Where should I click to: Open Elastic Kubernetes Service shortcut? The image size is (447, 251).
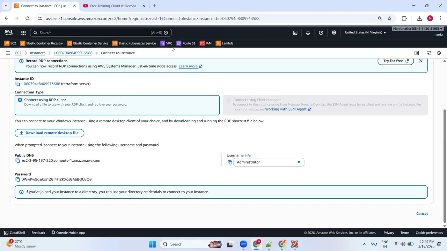(x=134, y=43)
